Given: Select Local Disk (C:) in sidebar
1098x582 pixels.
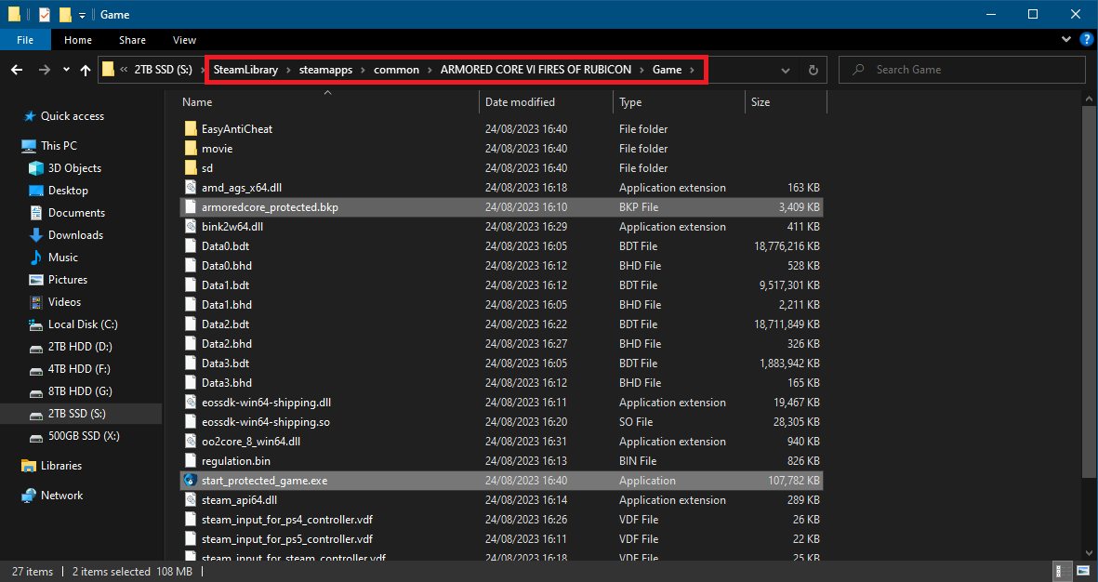Looking at the screenshot, I should [83, 324].
